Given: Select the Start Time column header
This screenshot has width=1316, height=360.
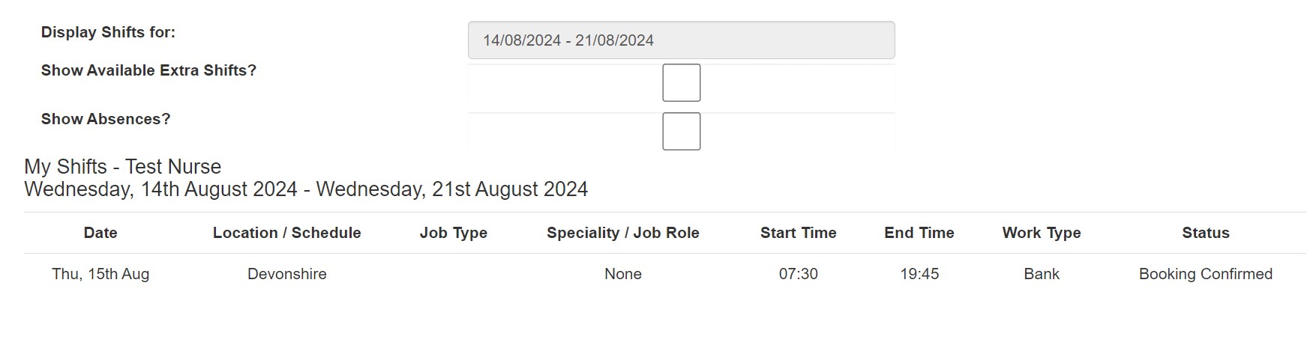Looking at the screenshot, I should coord(799,233).
